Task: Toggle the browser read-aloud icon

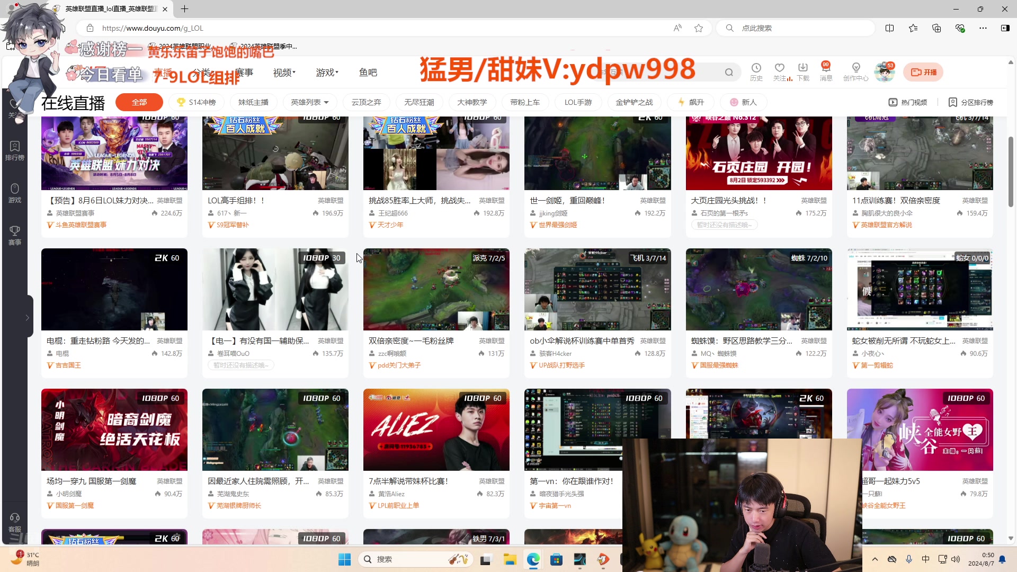Action: [x=677, y=28]
